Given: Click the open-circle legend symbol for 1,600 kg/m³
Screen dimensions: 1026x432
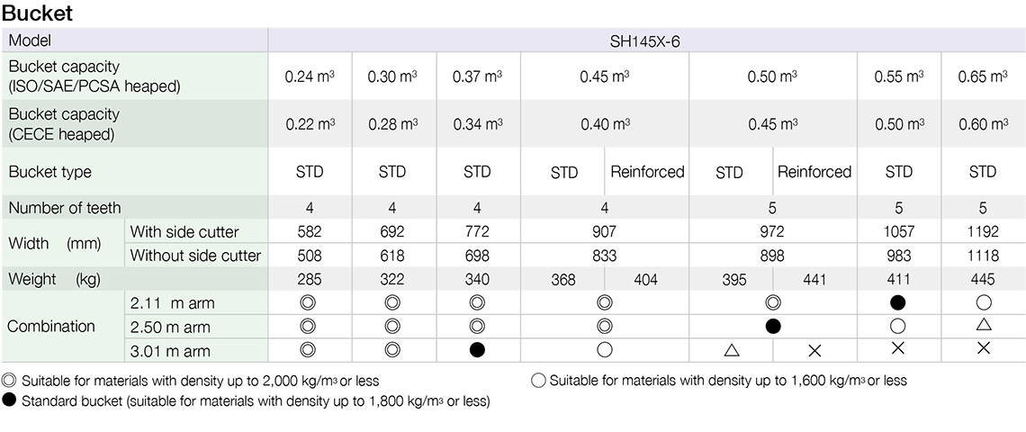Looking at the screenshot, I should (538, 381).
